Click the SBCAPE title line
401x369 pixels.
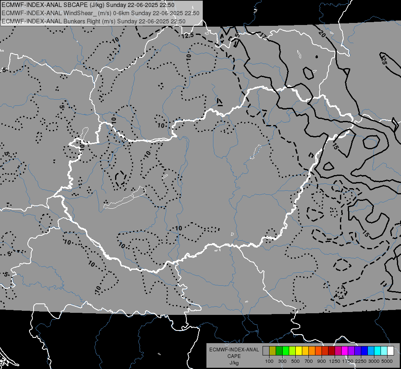[x=88, y=5]
